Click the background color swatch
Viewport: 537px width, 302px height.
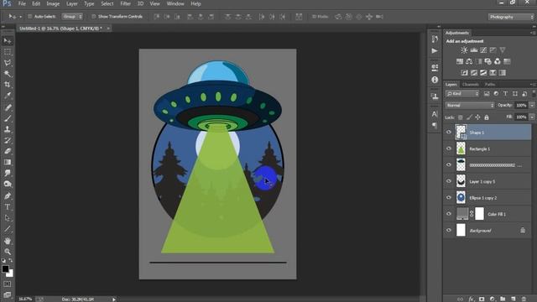tap(10, 273)
